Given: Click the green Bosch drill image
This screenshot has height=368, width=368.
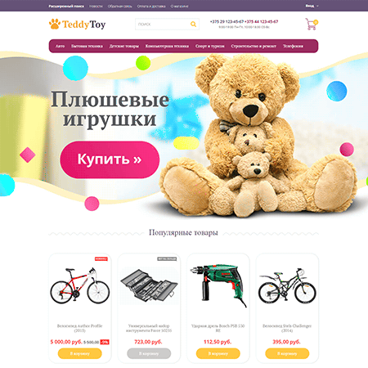Looking at the screenshot, I should point(218,285).
